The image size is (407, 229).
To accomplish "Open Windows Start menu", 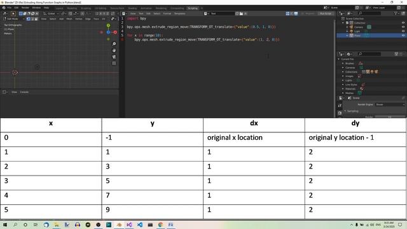I will pyautogui.click(x=4, y=225).
